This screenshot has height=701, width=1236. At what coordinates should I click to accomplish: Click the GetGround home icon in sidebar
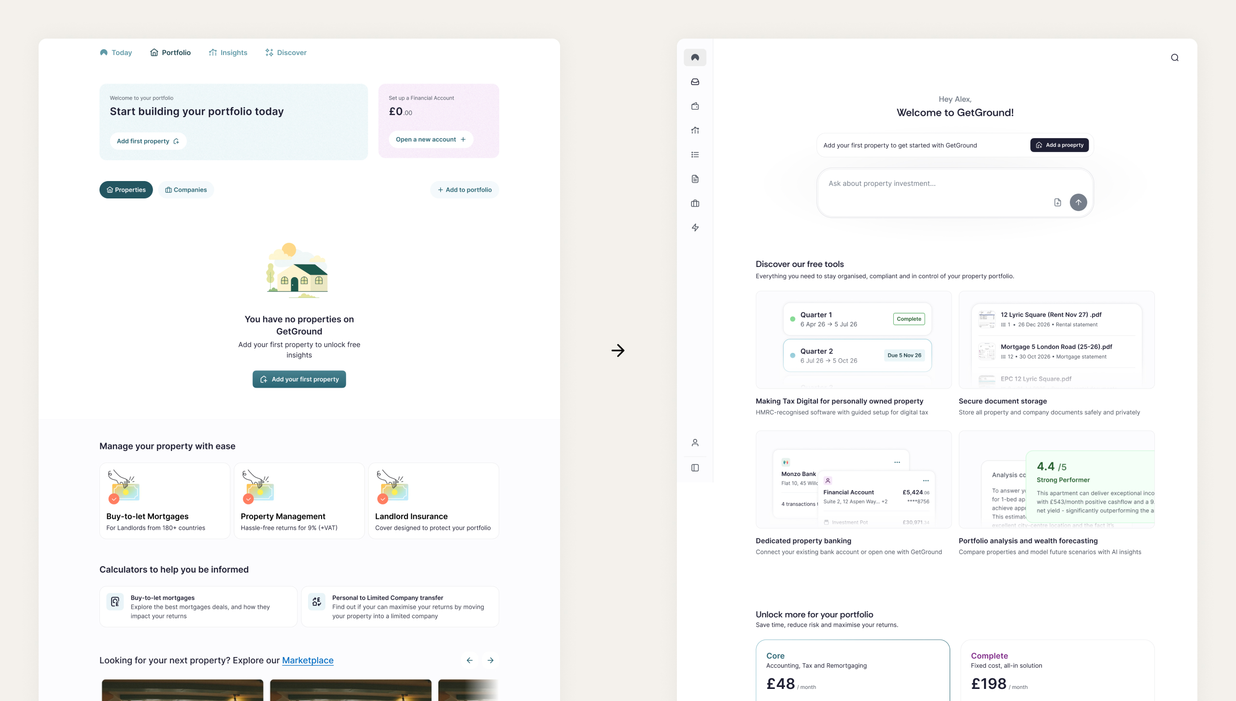coord(695,57)
